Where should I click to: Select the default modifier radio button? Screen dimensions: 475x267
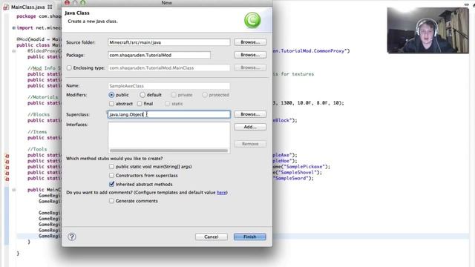(142, 95)
